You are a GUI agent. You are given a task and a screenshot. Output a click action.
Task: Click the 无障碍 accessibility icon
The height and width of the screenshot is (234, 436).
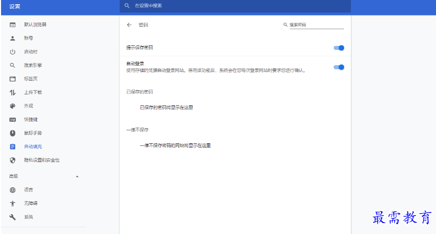click(13, 203)
